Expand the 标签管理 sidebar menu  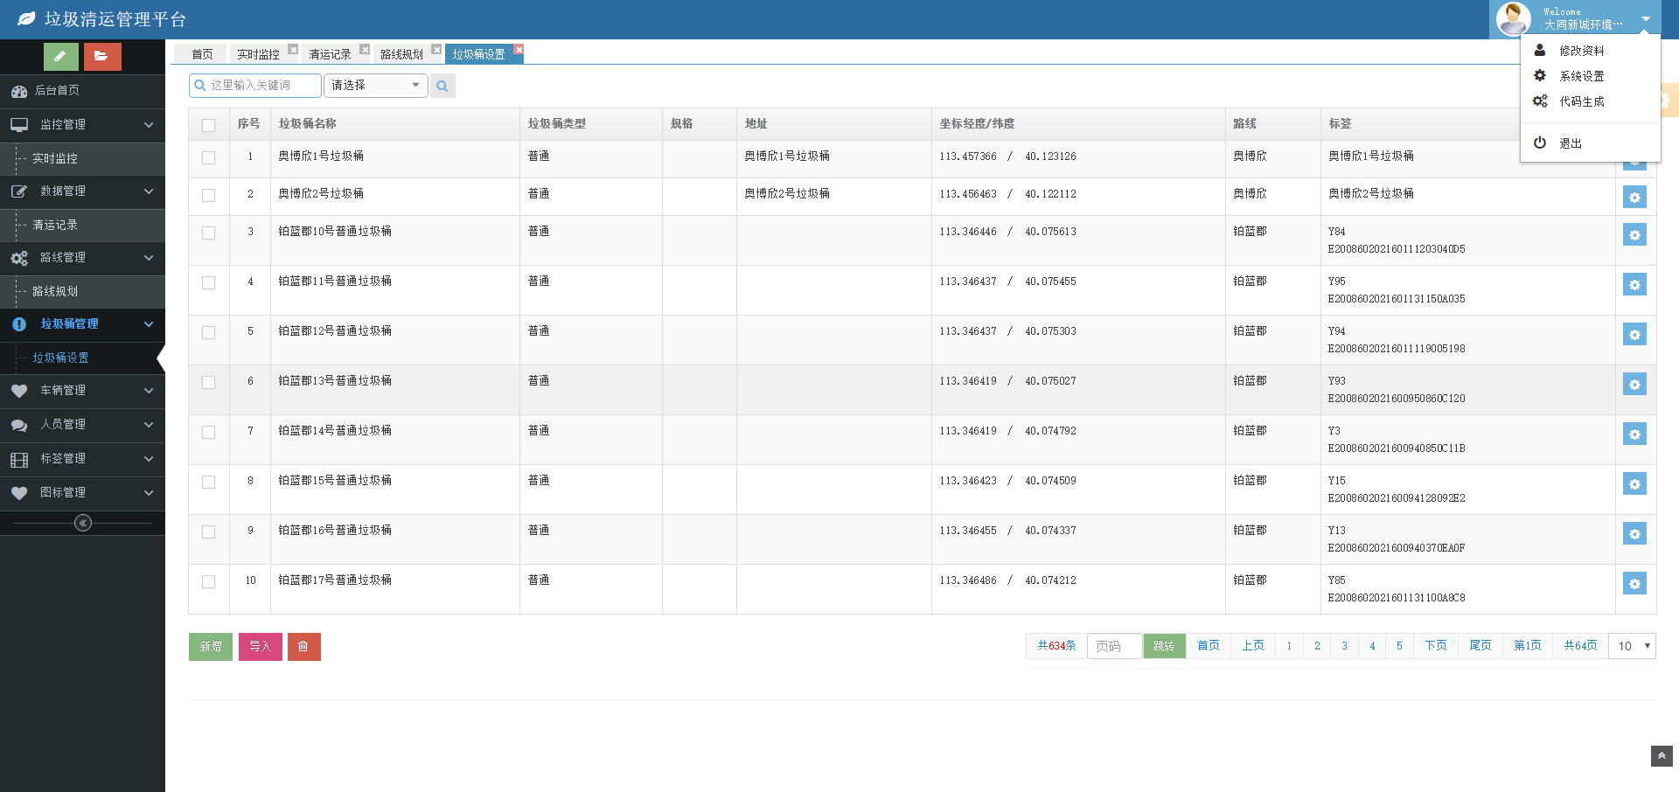point(82,459)
